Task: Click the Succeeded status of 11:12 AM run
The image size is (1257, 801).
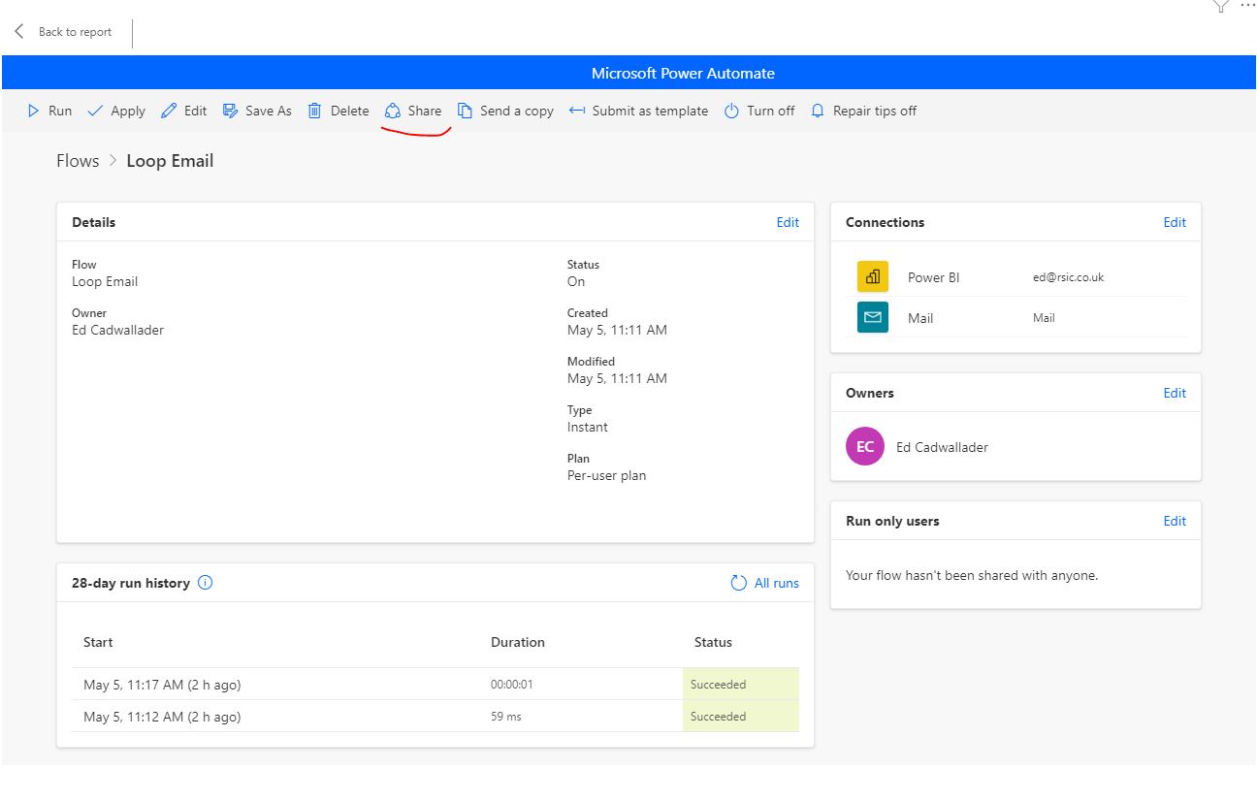Action: (x=719, y=717)
